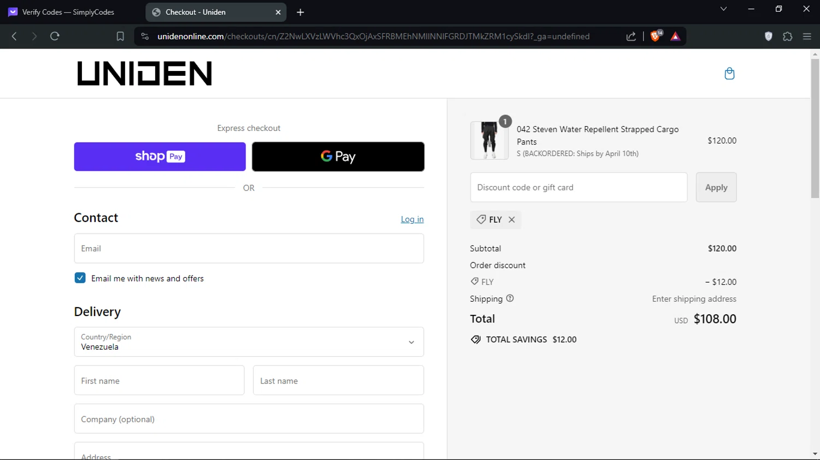The height and width of the screenshot is (460, 820).
Task: Click the Log in link
Action: pos(412,219)
